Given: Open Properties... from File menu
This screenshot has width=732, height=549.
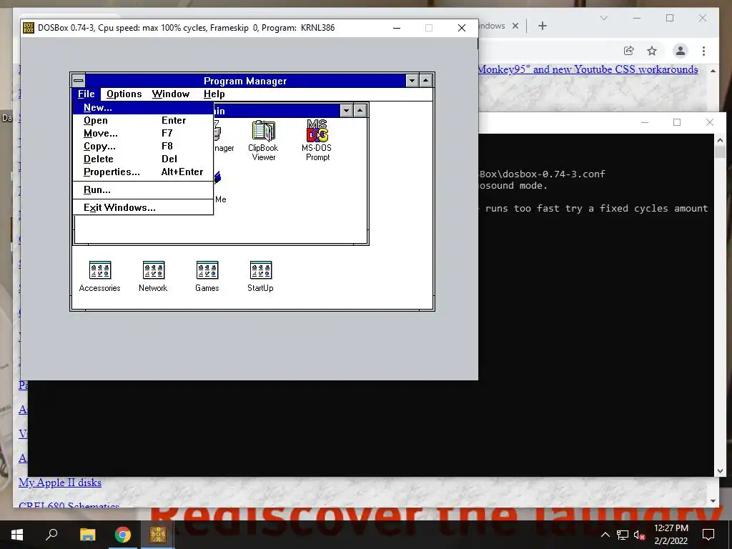Looking at the screenshot, I should point(143,172).
